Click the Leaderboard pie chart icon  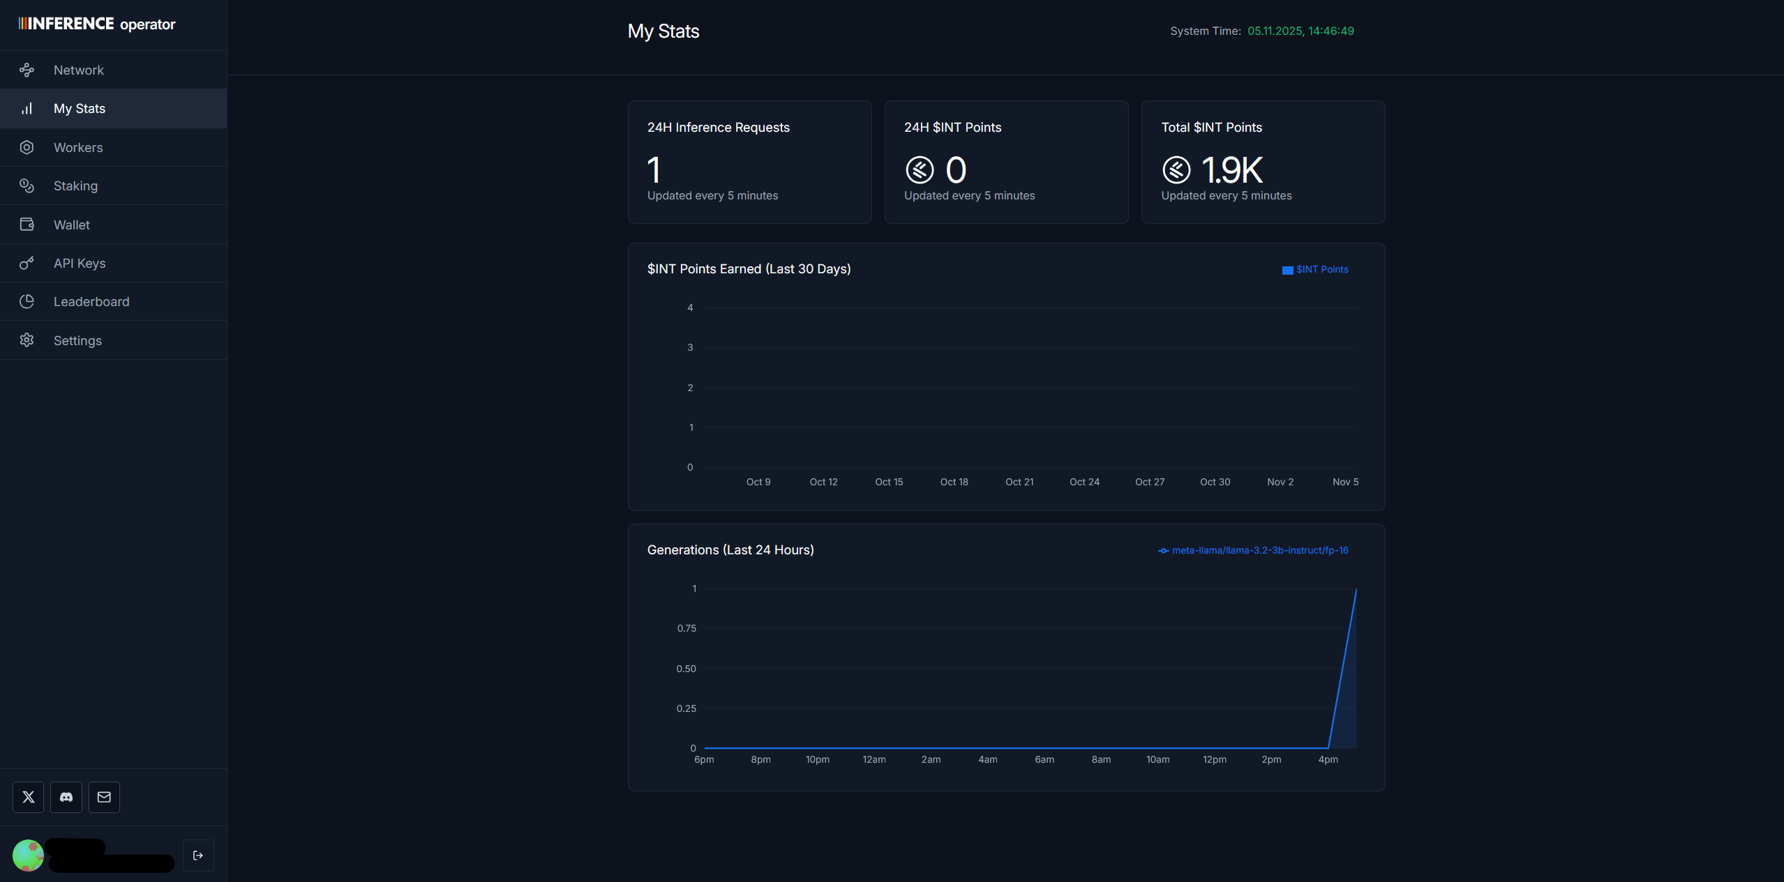pos(27,301)
